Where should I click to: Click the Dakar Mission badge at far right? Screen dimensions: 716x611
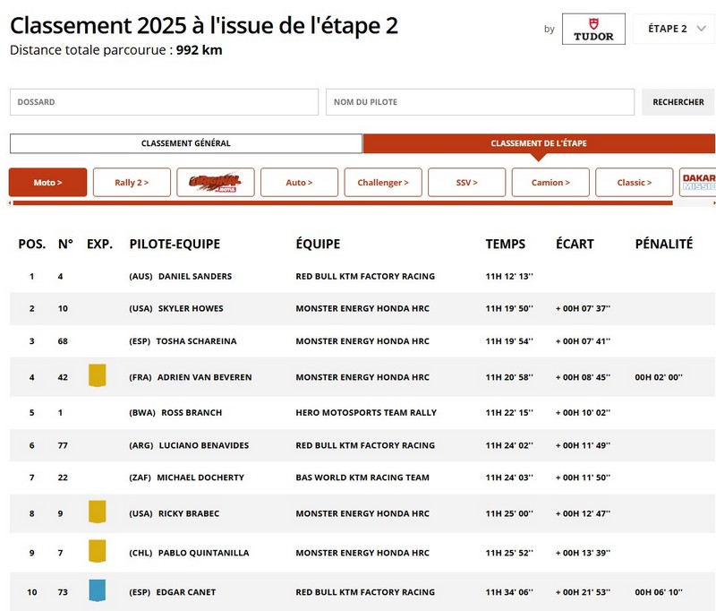point(700,182)
